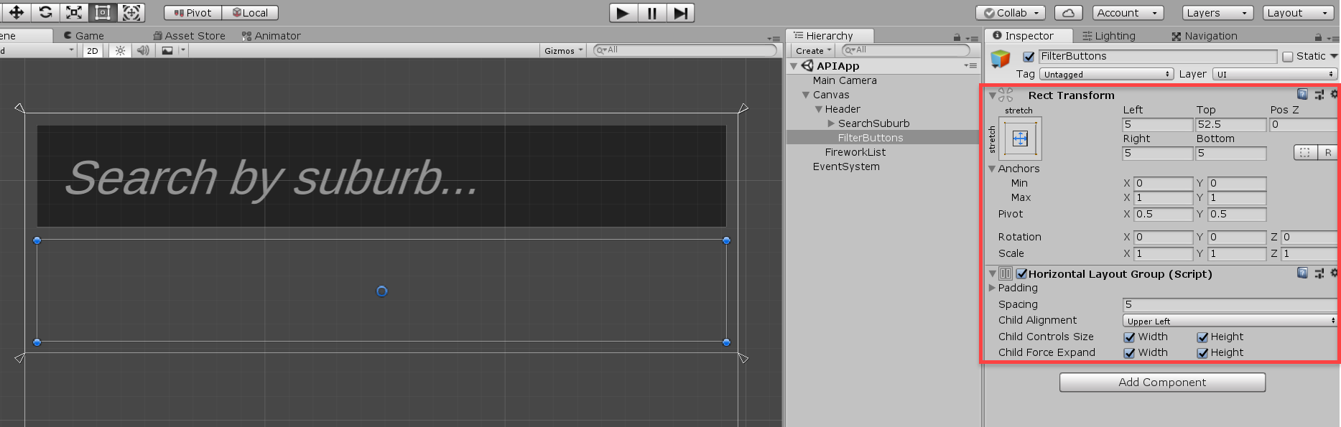The image size is (1341, 427).
Task: Open the anchor presets stretch box
Action: point(1020,139)
